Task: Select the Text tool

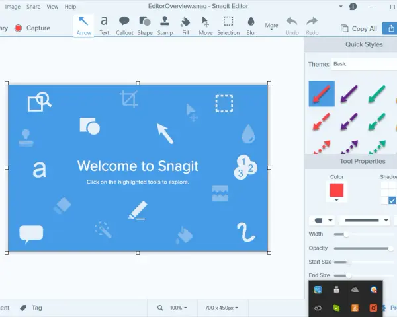Action: tap(104, 26)
